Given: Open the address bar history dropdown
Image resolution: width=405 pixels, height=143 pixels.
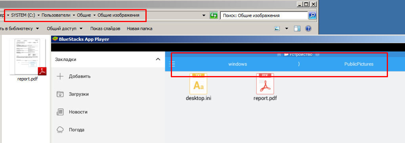Looking at the screenshot, I should tap(204, 15).
